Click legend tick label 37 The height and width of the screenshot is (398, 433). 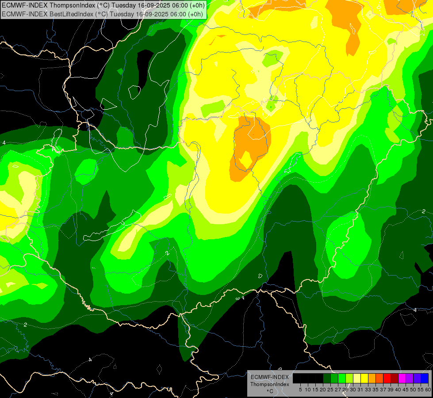383,390
